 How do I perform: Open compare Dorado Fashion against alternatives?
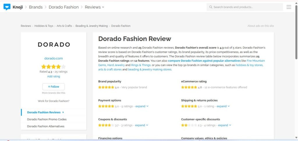[x=204, y=61]
